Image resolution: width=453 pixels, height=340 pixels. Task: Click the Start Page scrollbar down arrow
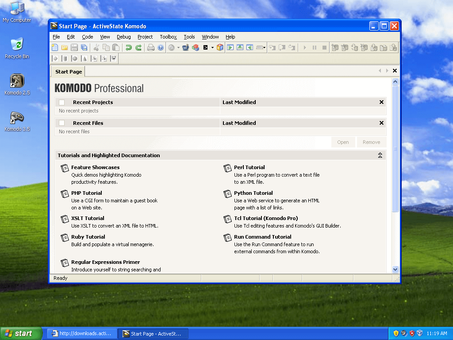395,270
